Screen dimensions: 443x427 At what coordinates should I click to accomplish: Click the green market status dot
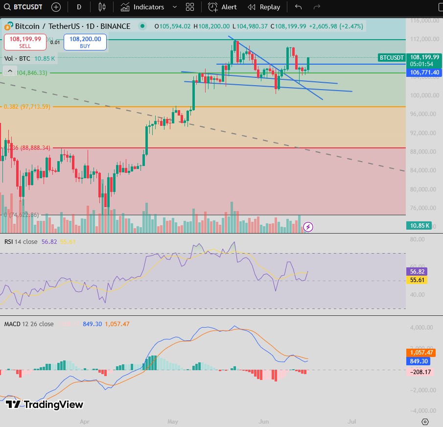click(x=142, y=26)
